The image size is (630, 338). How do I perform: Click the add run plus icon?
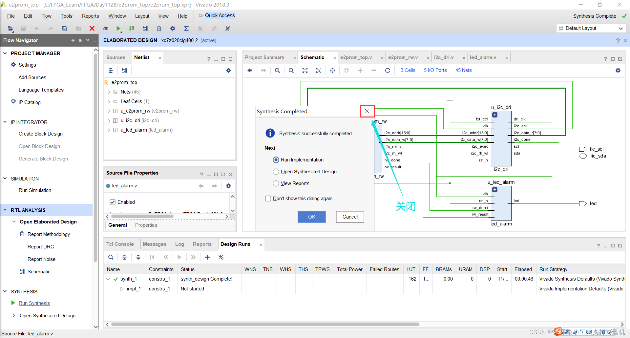click(x=207, y=257)
